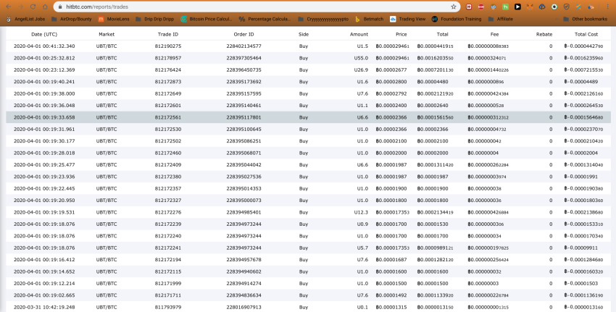616x312 pixels.
Task: Select trade ID 812171999
Action: pos(167,283)
